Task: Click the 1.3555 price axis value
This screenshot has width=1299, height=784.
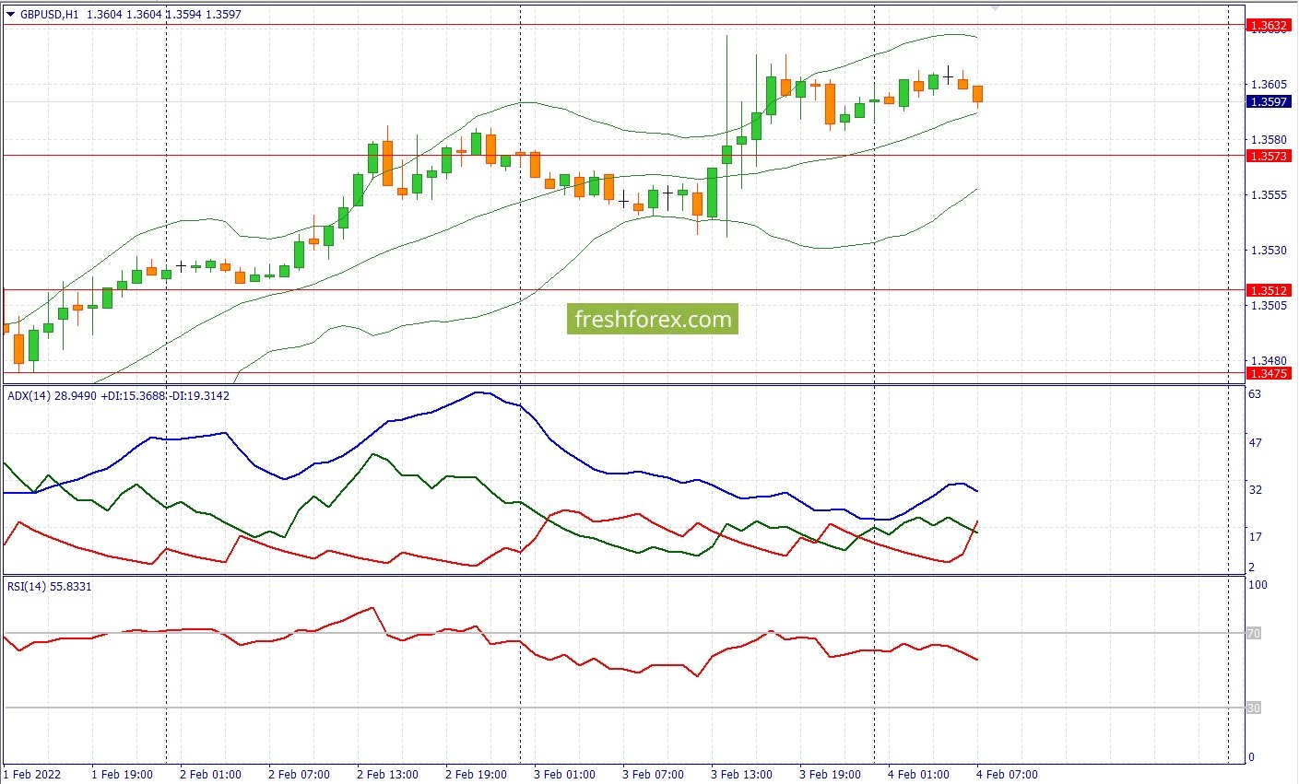Action: [x=1269, y=195]
